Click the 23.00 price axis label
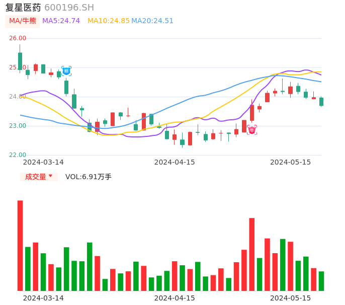Screen dimensions: 345x305 (18, 126)
